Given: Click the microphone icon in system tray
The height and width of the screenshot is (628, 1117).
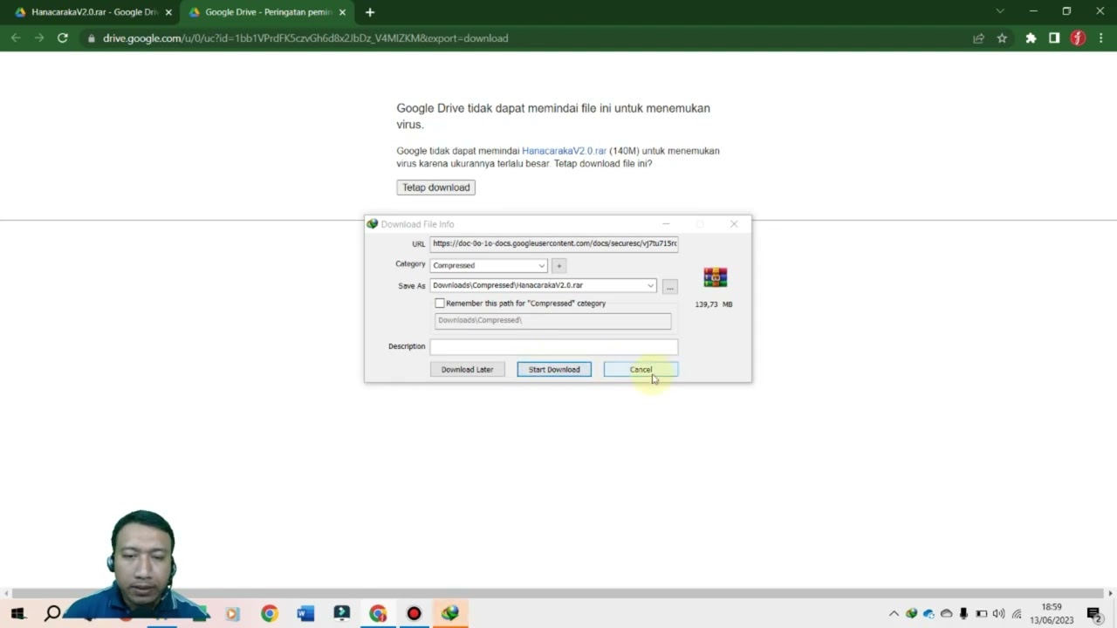Looking at the screenshot, I should pos(963,614).
